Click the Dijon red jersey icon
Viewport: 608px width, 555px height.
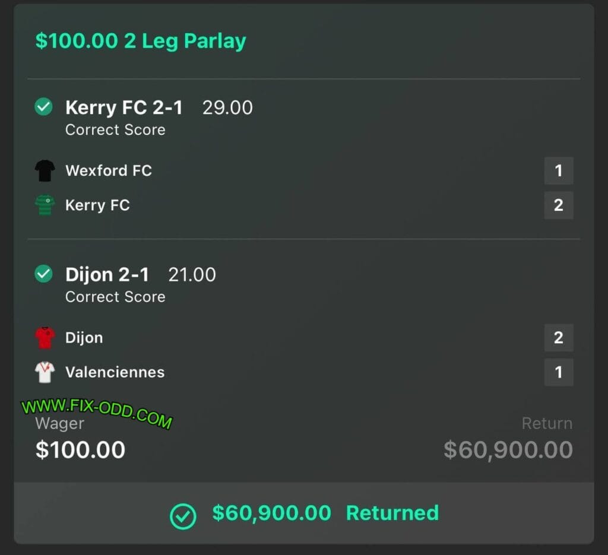45,338
